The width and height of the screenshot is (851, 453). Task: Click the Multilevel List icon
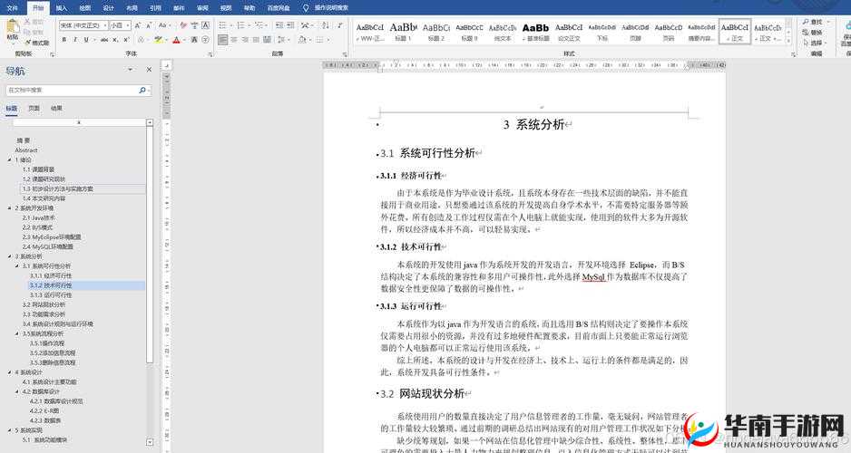click(x=260, y=25)
